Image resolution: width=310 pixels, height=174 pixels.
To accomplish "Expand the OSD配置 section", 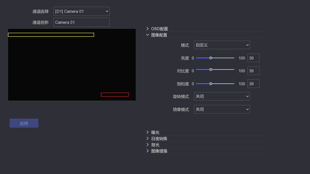I will pyautogui.click(x=159, y=29).
